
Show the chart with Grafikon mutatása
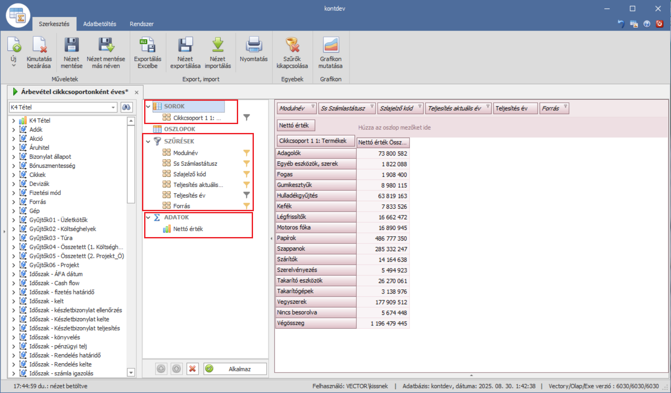330,45
